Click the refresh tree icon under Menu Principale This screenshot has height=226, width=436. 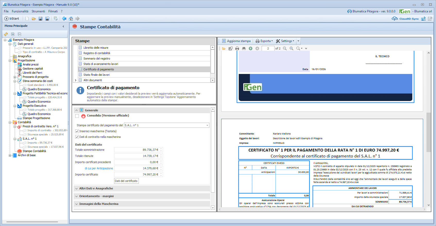(6, 34)
